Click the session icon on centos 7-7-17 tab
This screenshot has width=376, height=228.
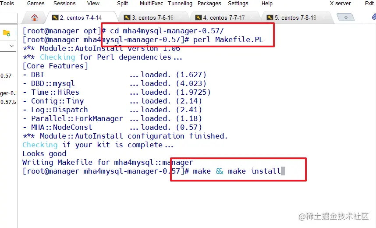click(x=199, y=18)
